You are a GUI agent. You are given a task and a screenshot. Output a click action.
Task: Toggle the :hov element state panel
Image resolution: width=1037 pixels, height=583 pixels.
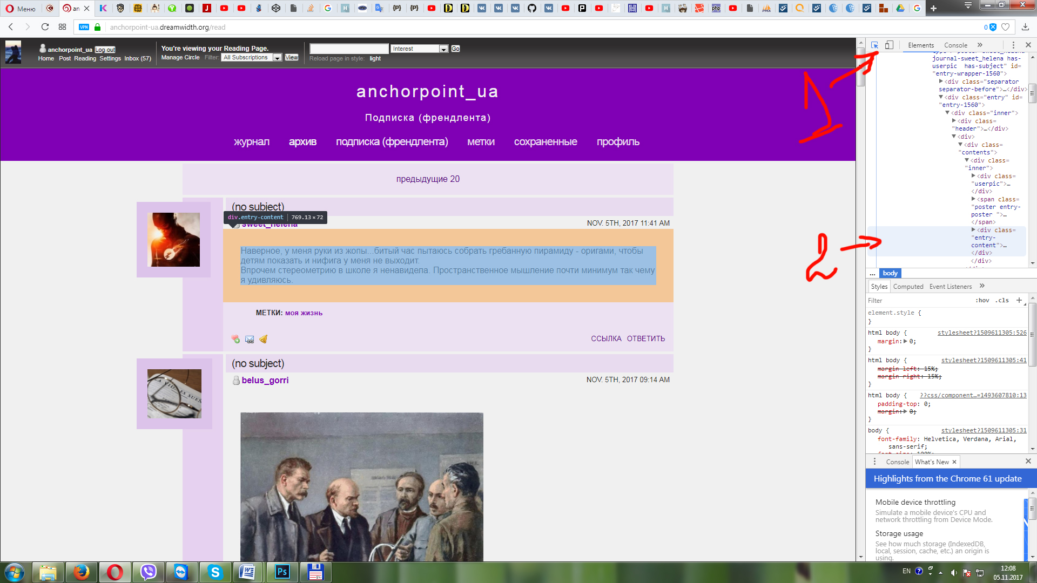coord(982,301)
